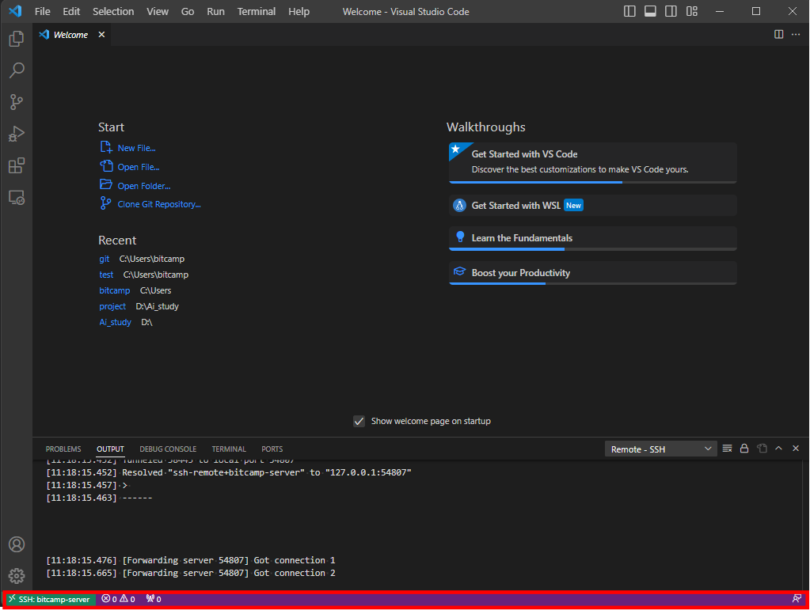This screenshot has width=810, height=610.
Task: Open recent folder test
Action: [106, 275]
